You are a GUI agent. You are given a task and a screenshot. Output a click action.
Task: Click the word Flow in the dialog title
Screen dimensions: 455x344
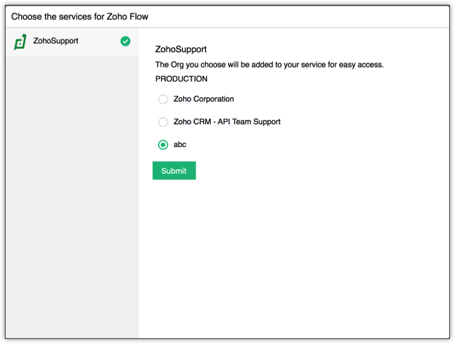(138, 16)
